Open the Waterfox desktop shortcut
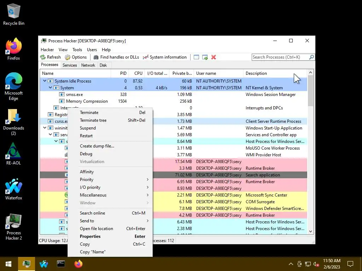Viewport: 362px width, 271px height. click(14, 189)
